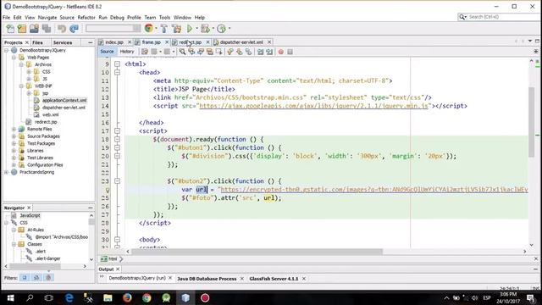Screen dimensions: 542x305
Task: Toggle the first Navigator filter button
Action: pos(25,277)
